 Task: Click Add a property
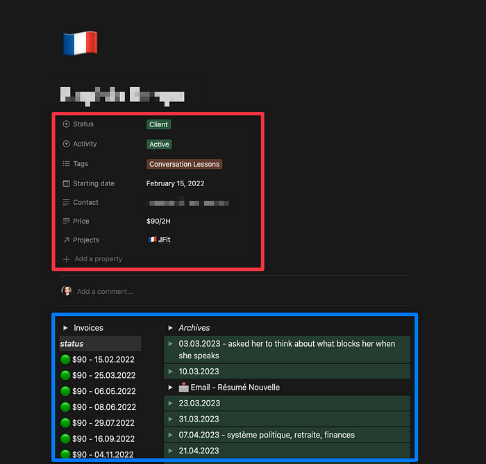pyautogui.click(x=99, y=259)
